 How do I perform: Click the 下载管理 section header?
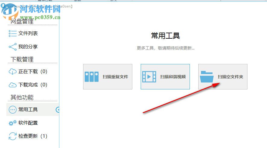[22, 60]
